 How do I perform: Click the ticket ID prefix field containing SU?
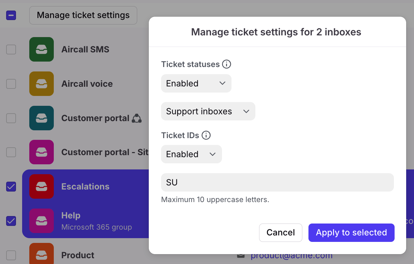(x=277, y=182)
